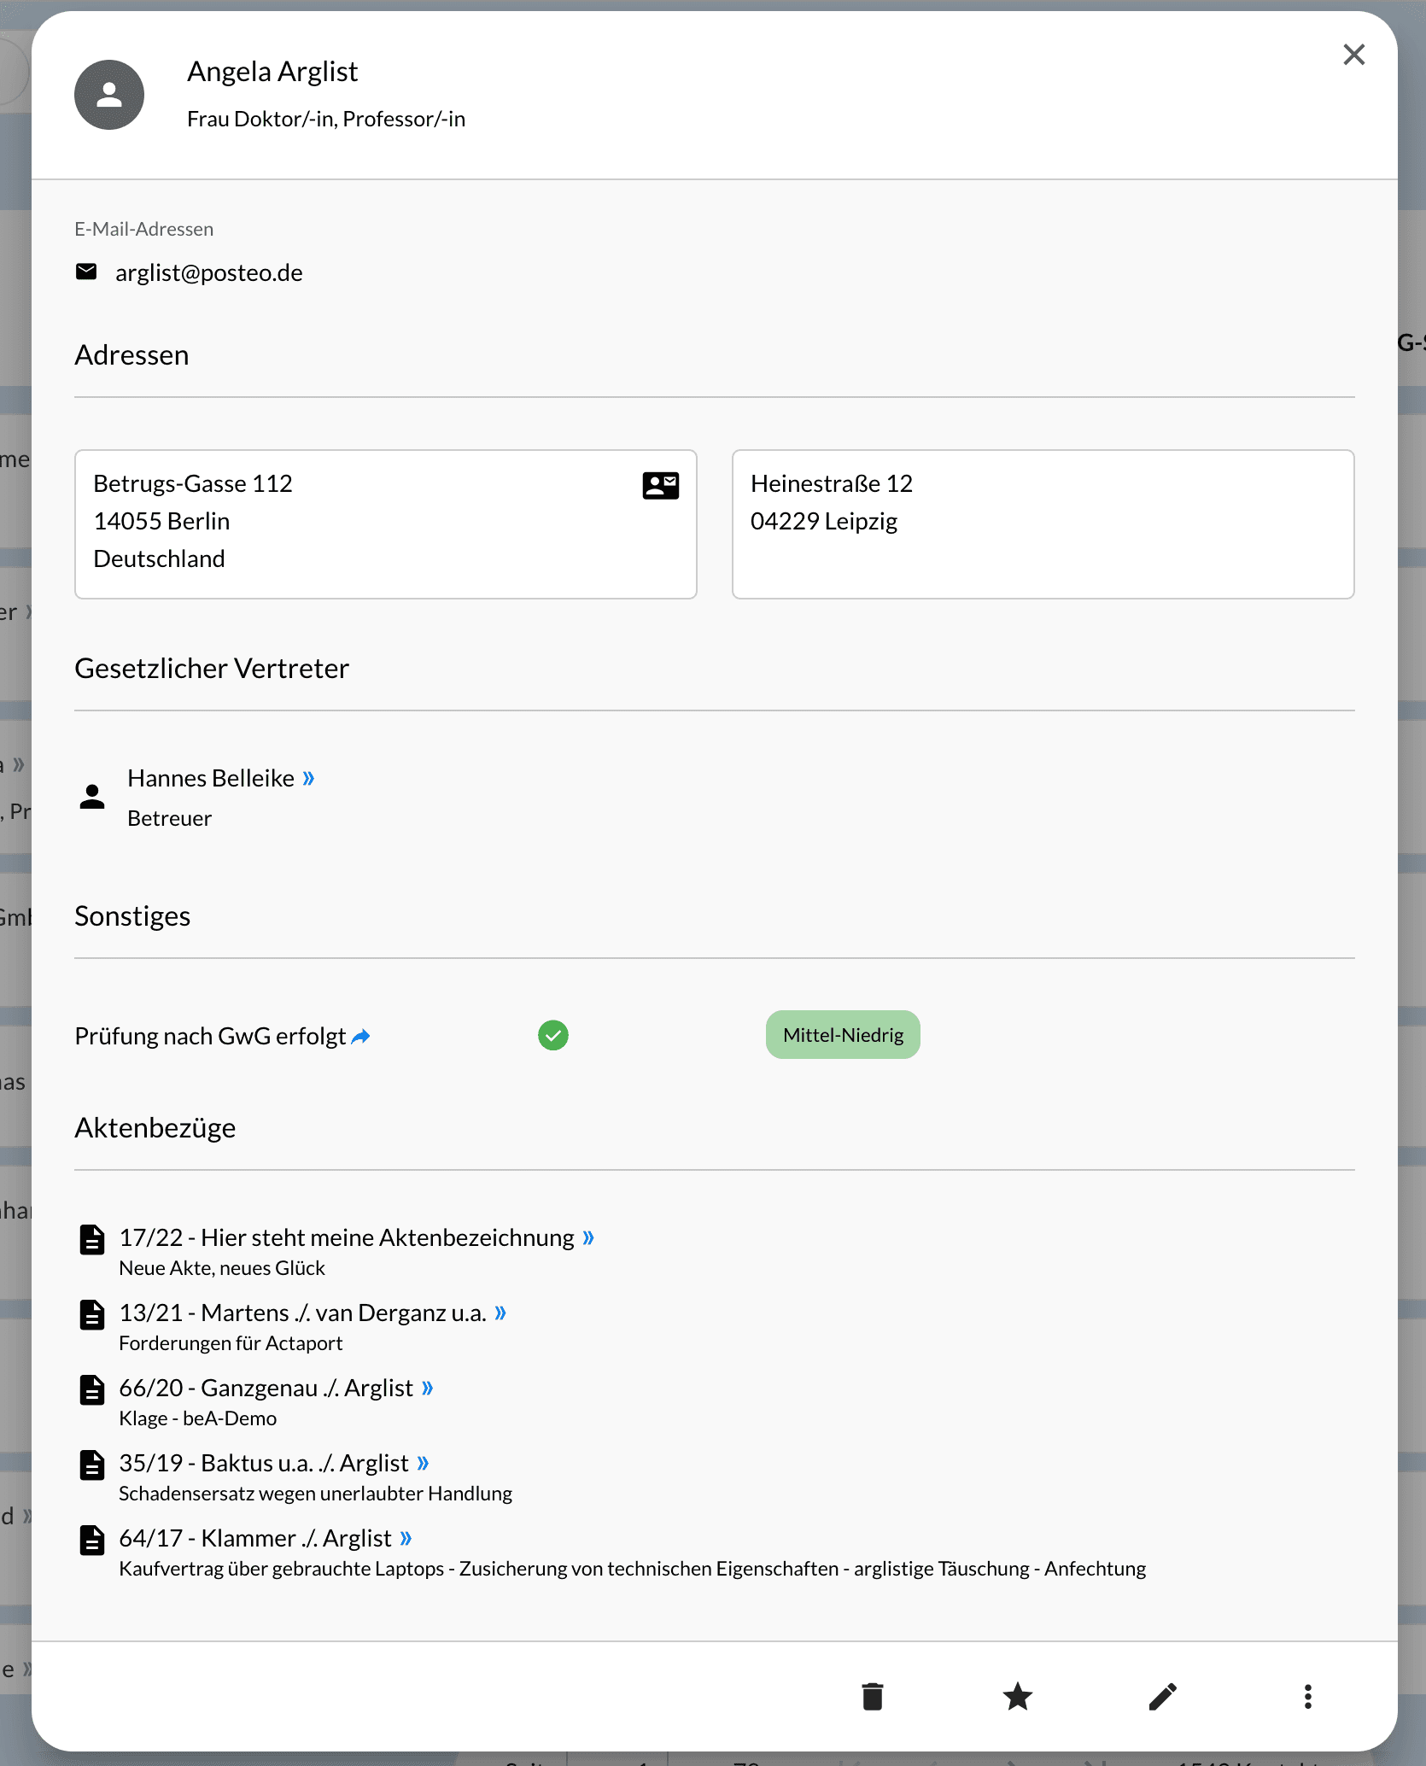Select the Heinestraße 12 Leipzig address card
The width and height of the screenshot is (1426, 1766).
coord(1043,524)
